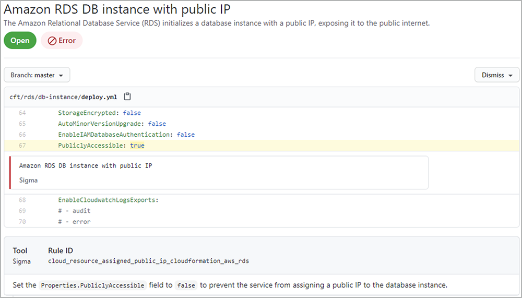Click the Rule ID value text
The image size is (522, 298).
148,261
